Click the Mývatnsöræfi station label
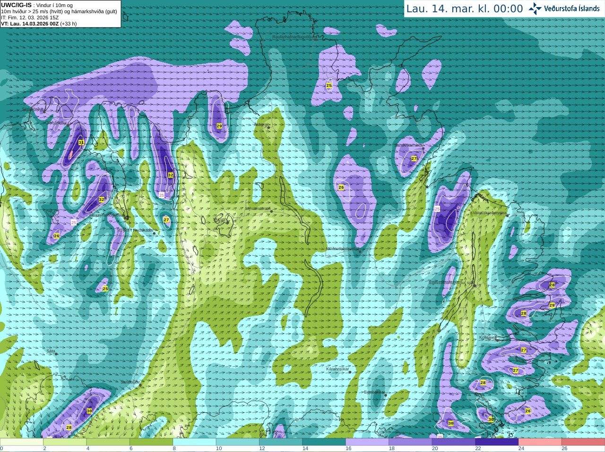The width and height of the screenshot is (605, 452). point(258,208)
